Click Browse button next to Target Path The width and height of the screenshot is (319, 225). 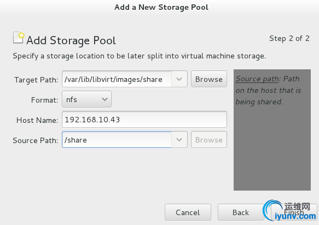point(209,79)
